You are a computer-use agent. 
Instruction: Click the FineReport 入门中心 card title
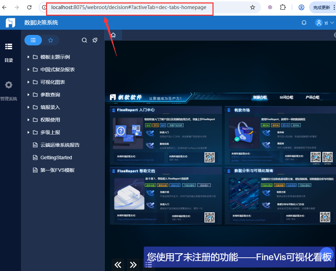click(136, 110)
